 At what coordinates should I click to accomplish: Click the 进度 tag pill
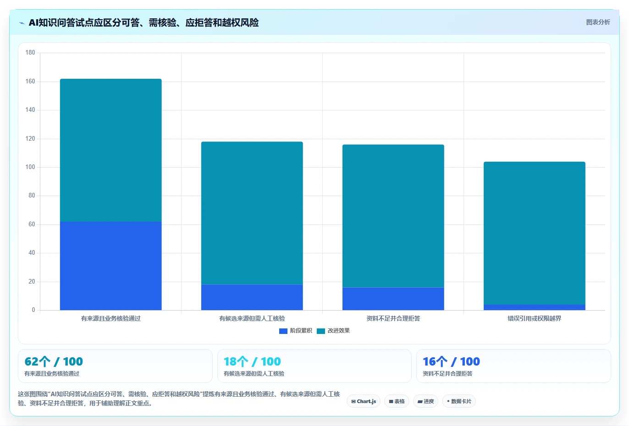point(425,401)
